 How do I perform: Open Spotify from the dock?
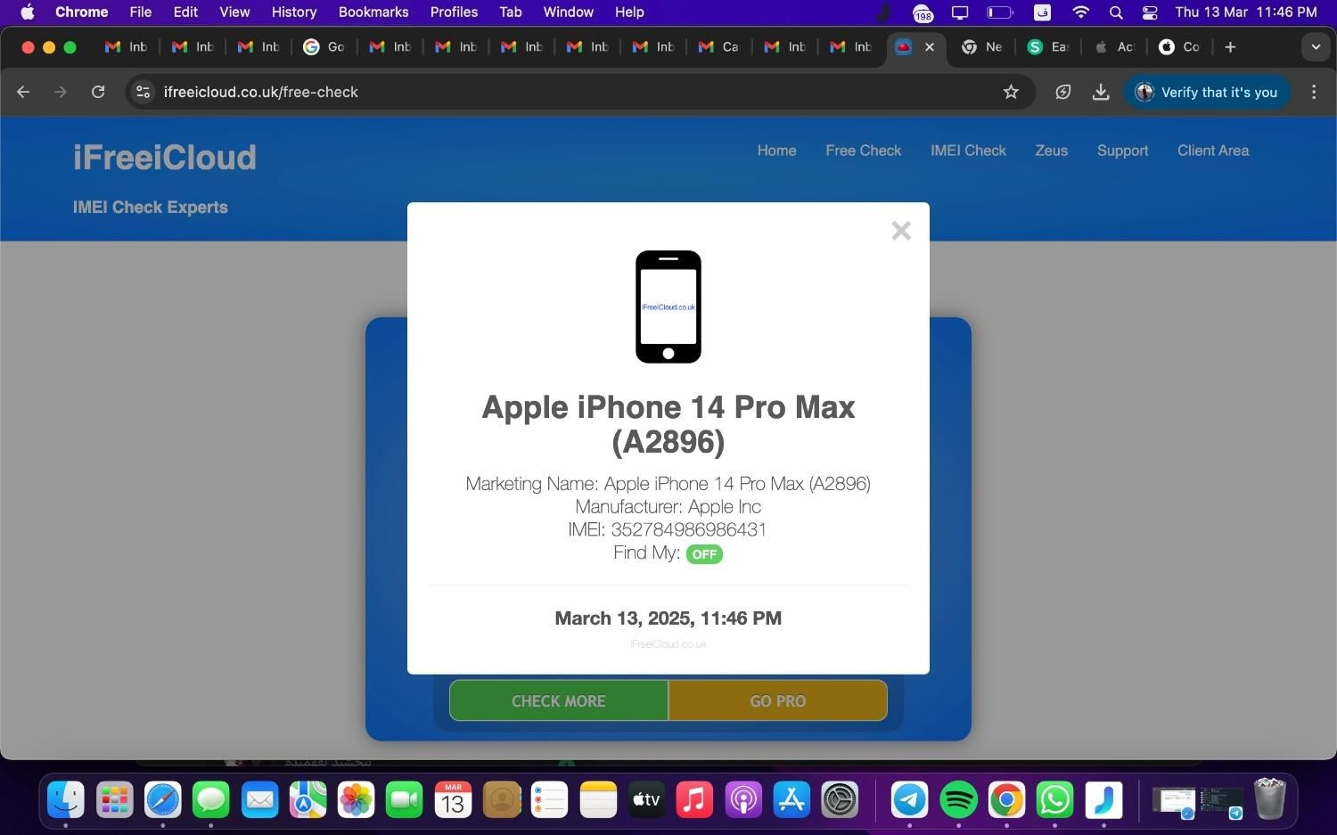[958, 799]
